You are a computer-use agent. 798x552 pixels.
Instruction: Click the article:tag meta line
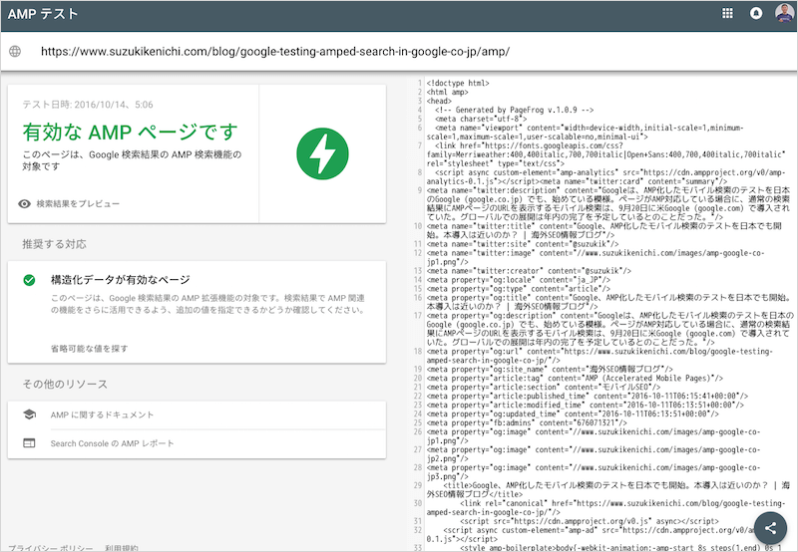click(x=575, y=379)
